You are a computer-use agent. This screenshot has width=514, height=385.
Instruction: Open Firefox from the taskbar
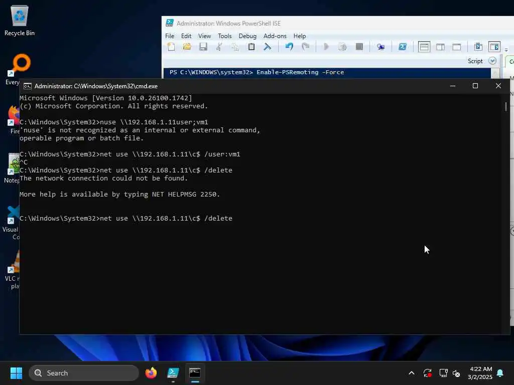pyautogui.click(x=151, y=373)
